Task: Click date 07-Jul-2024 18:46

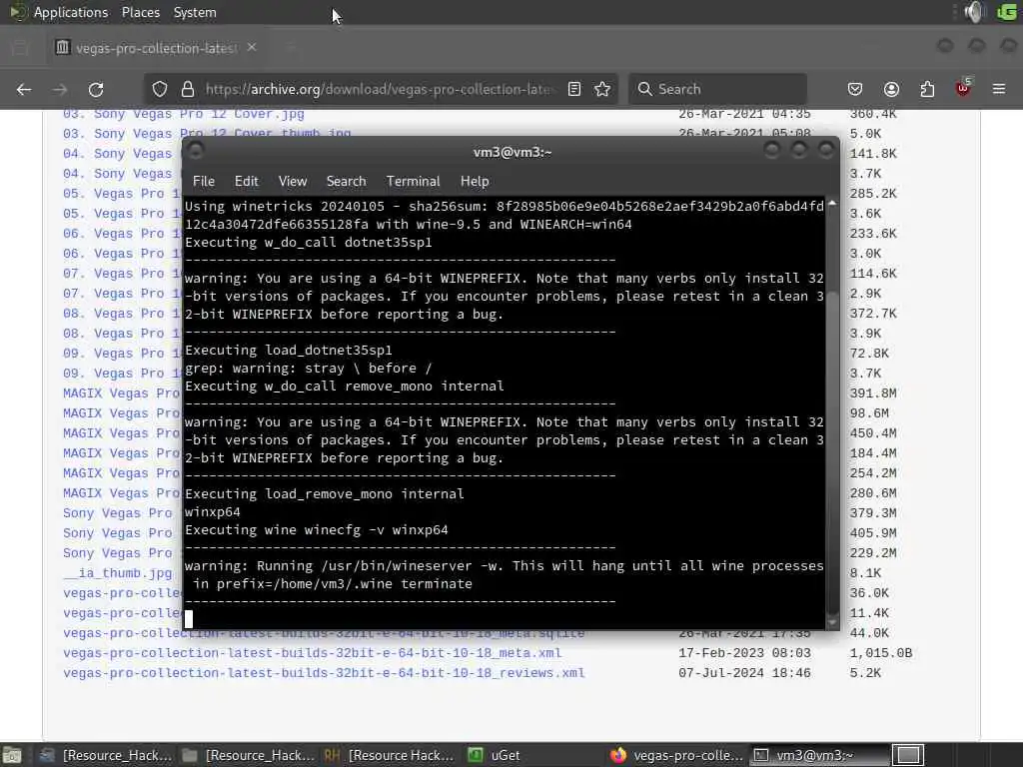Action: (x=744, y=673)
